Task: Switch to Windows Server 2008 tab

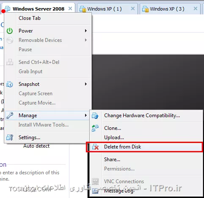Action: coord(39,9)
